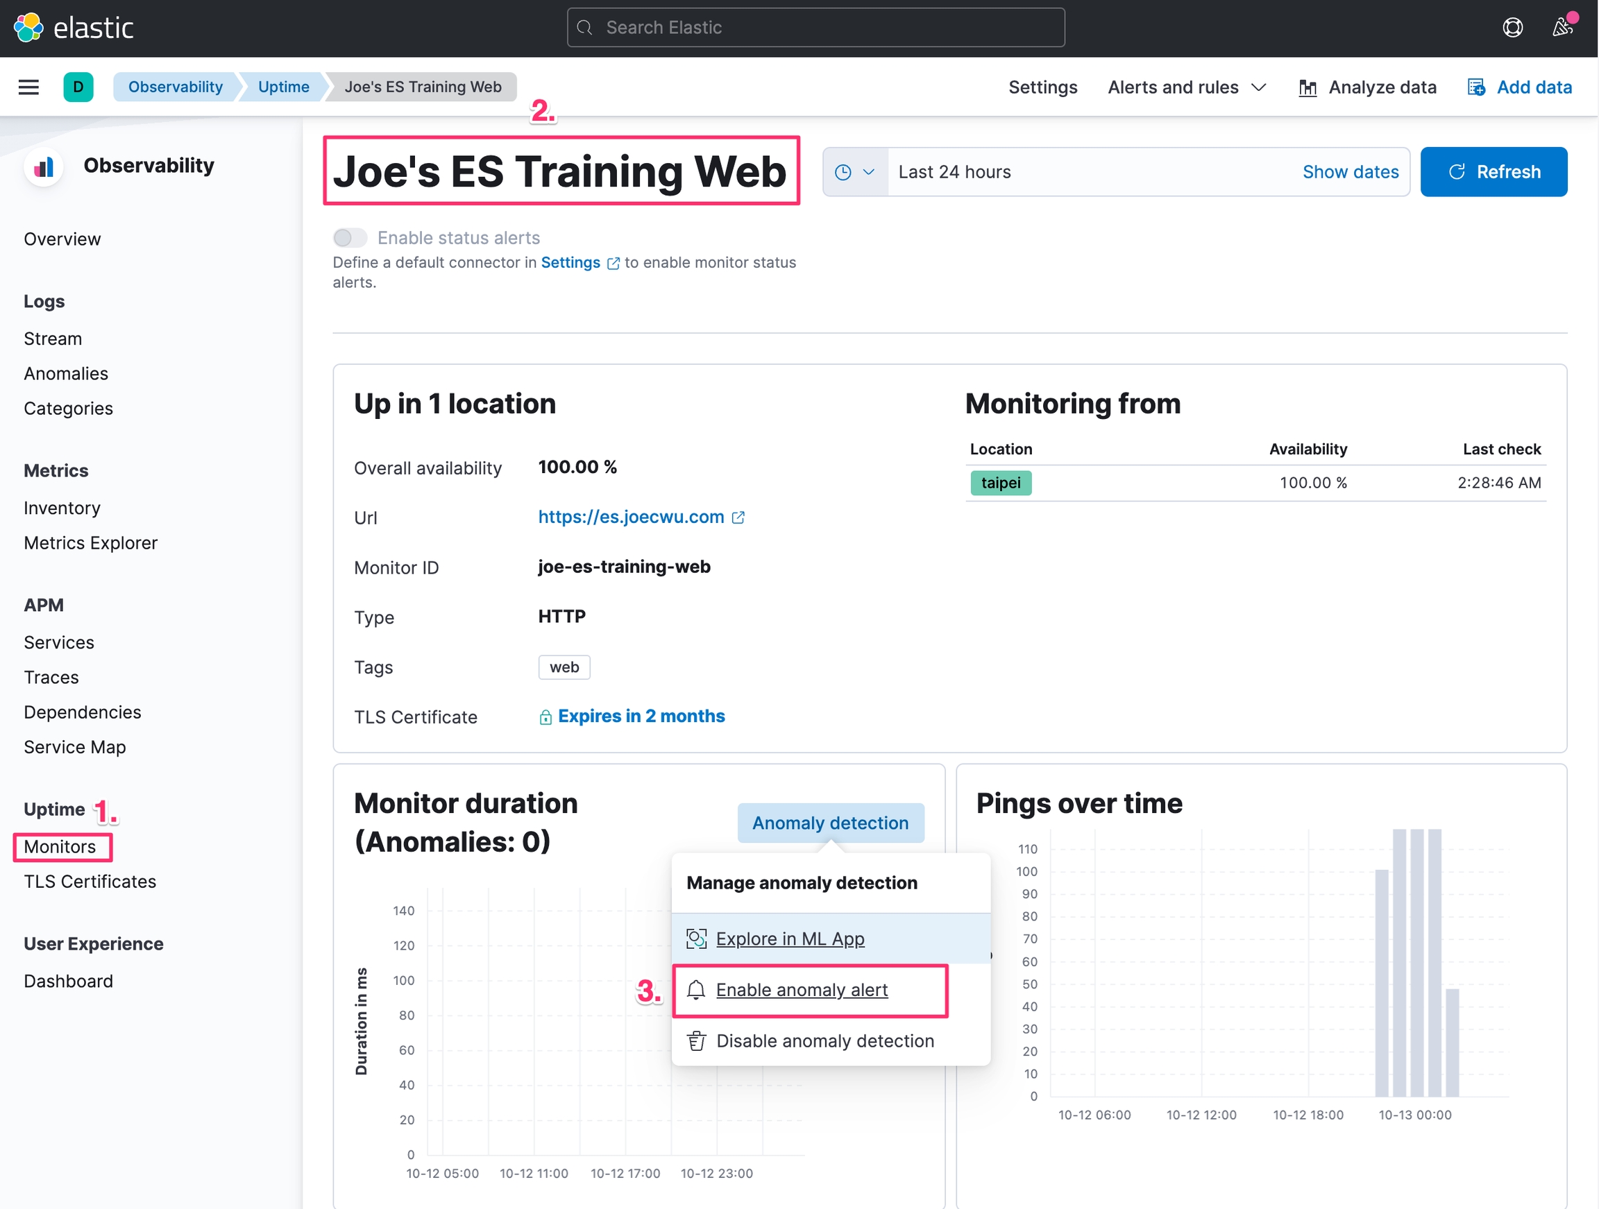Click the taipei location badge

coord(1001,483)
